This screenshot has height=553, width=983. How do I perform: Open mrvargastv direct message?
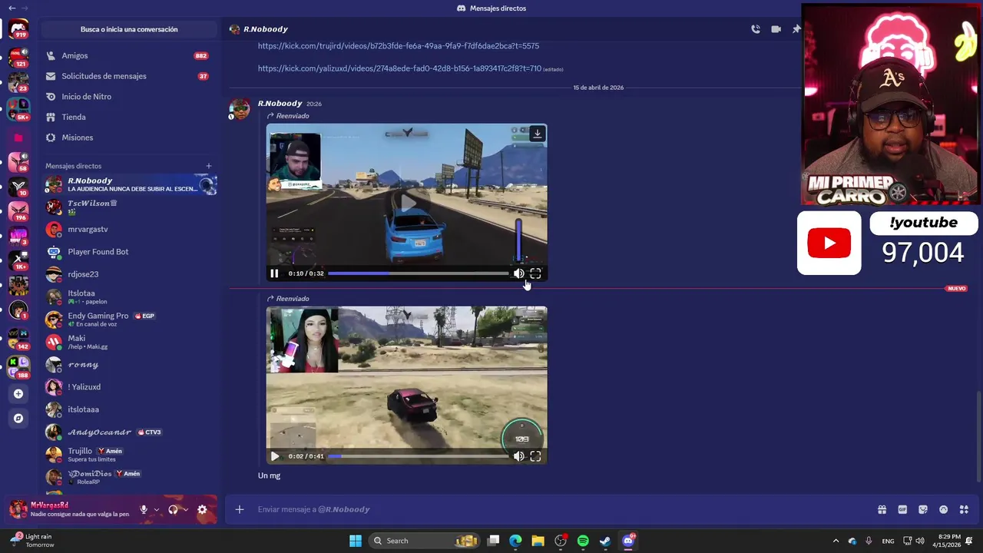(129, 229)
